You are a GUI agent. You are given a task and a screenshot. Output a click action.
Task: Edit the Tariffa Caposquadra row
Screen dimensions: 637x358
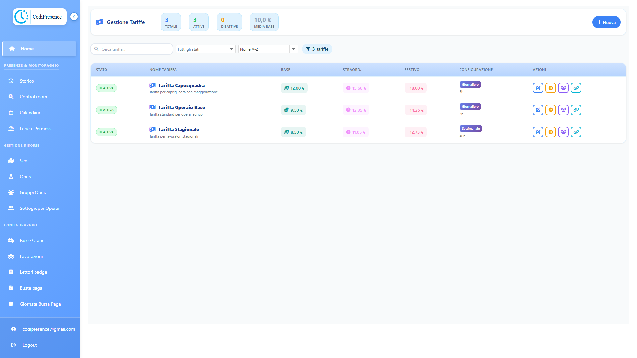coord(538,88)
